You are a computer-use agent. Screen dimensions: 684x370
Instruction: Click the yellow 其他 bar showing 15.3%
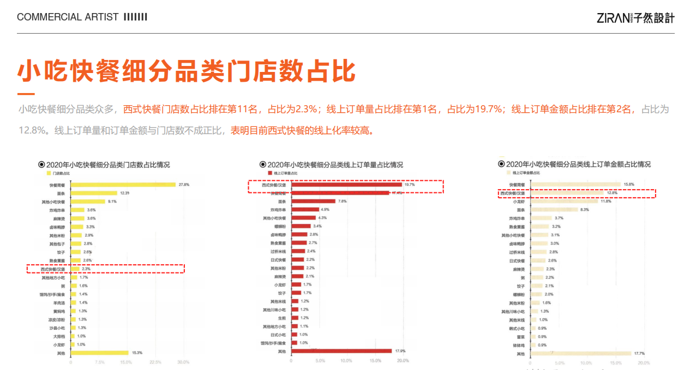coord(99,353)
